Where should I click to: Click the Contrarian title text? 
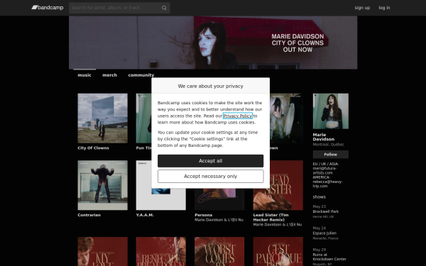pyautogui.click(x=89, y=215)
